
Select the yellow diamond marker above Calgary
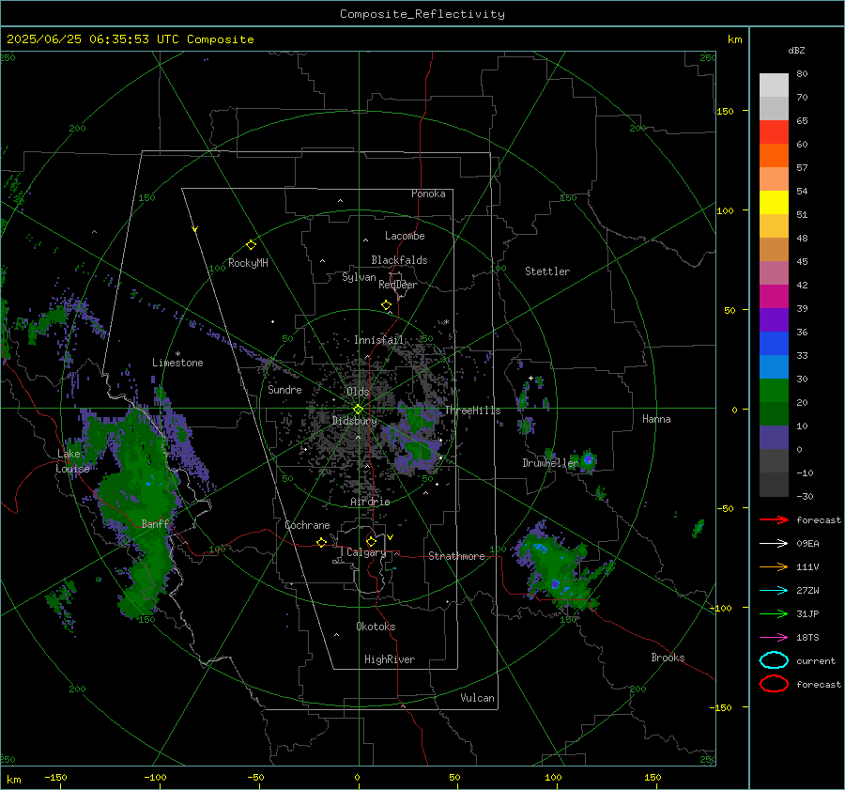point(371,541)
